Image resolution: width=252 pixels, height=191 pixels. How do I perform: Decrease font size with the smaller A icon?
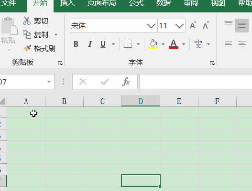[x=206, y=25]
